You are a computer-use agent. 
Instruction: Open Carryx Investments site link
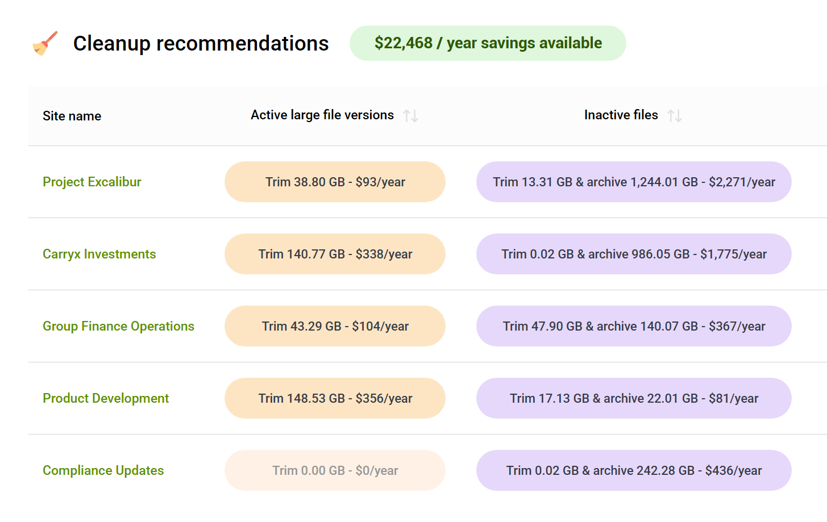(x=99, y=254)
